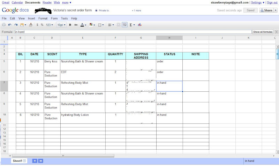Close the formula bar with X
Image resolution: width=279 pixels, height=166 pixels.
tap(276, 32)
